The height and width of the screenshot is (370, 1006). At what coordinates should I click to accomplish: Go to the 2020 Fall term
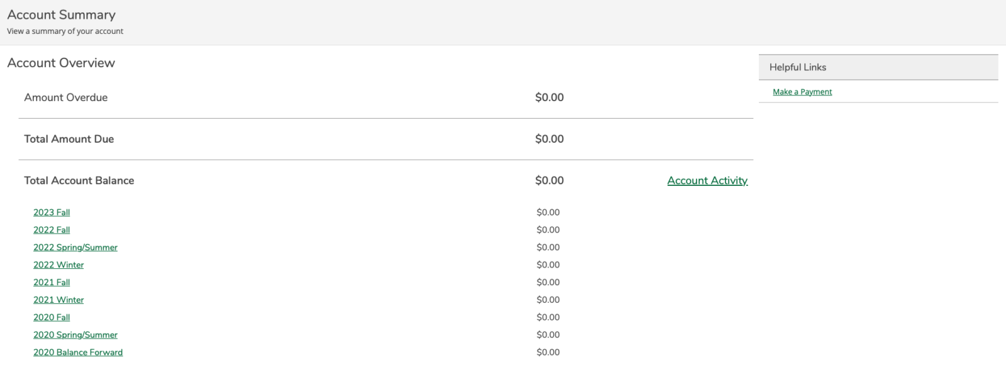[52, 317]
